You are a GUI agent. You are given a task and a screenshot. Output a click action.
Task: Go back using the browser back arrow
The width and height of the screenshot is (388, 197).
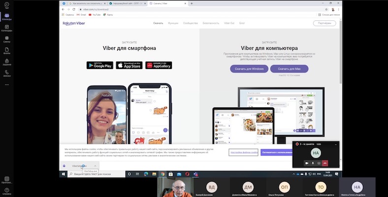[x=63, y=9]
